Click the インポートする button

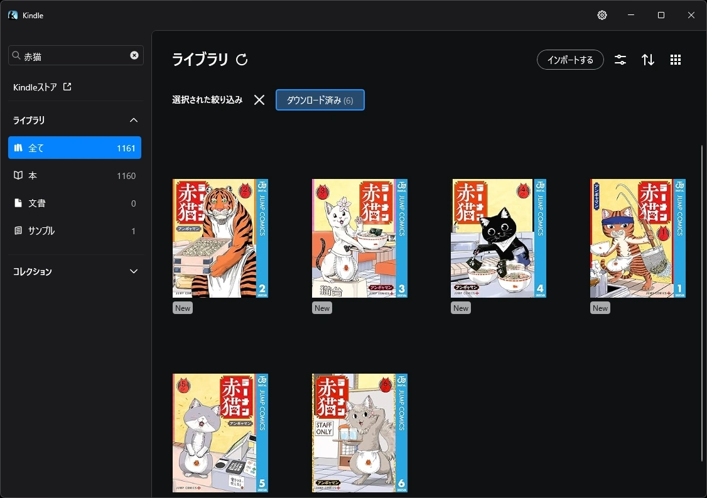[x=570, y=60]
